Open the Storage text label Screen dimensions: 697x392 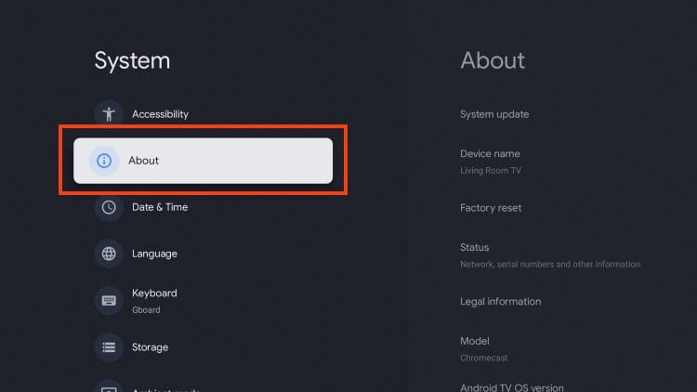point(150,347)
